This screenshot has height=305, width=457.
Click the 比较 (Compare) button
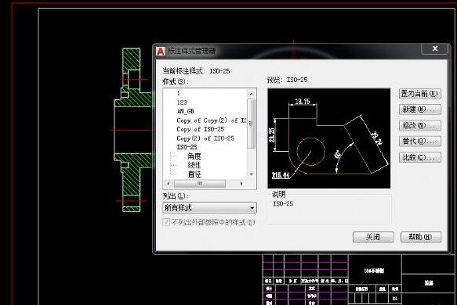419,157
